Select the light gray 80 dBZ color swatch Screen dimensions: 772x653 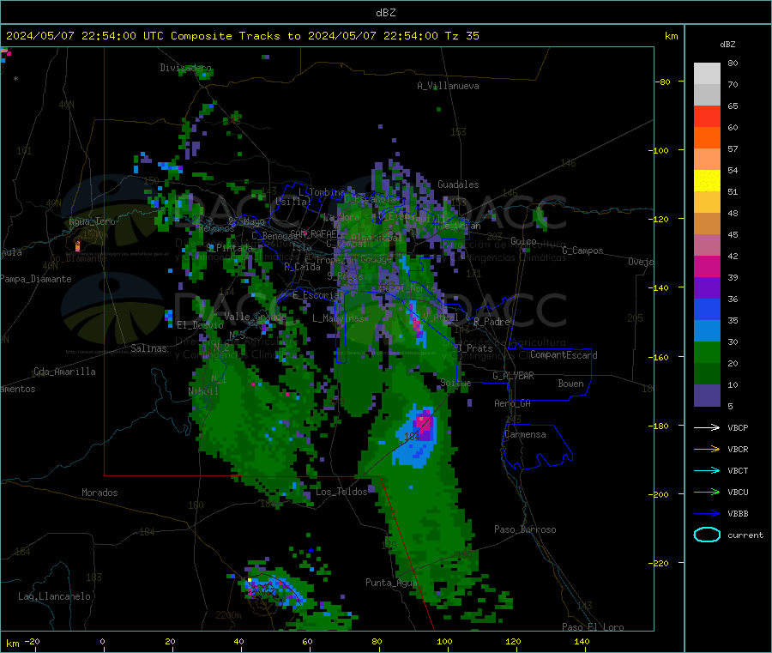coord(707,74)
